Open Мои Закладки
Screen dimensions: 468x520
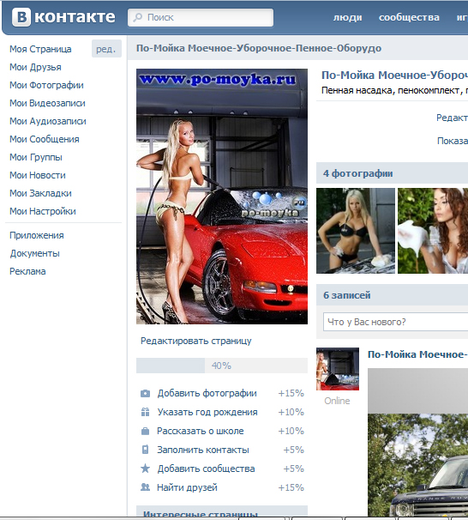click(x=40, y=193)
